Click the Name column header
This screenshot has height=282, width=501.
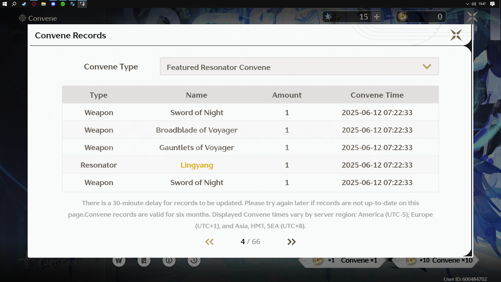click(x=197, y=95)
